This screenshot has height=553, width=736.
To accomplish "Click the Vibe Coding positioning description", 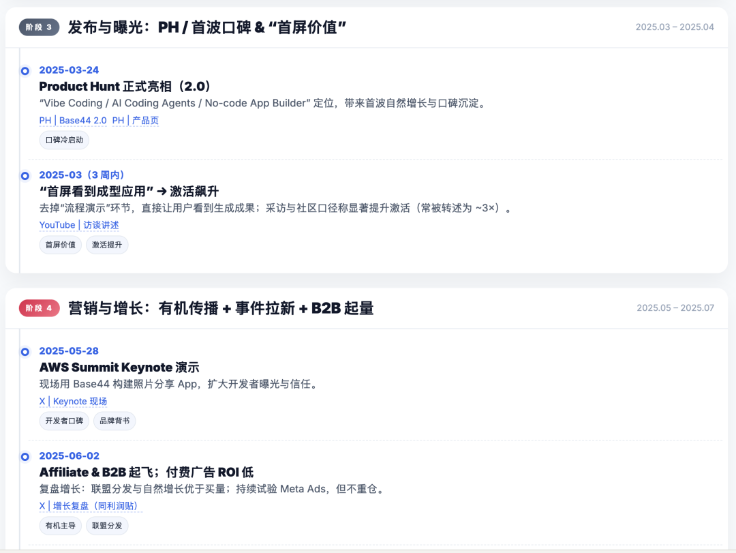I will 264,103.
